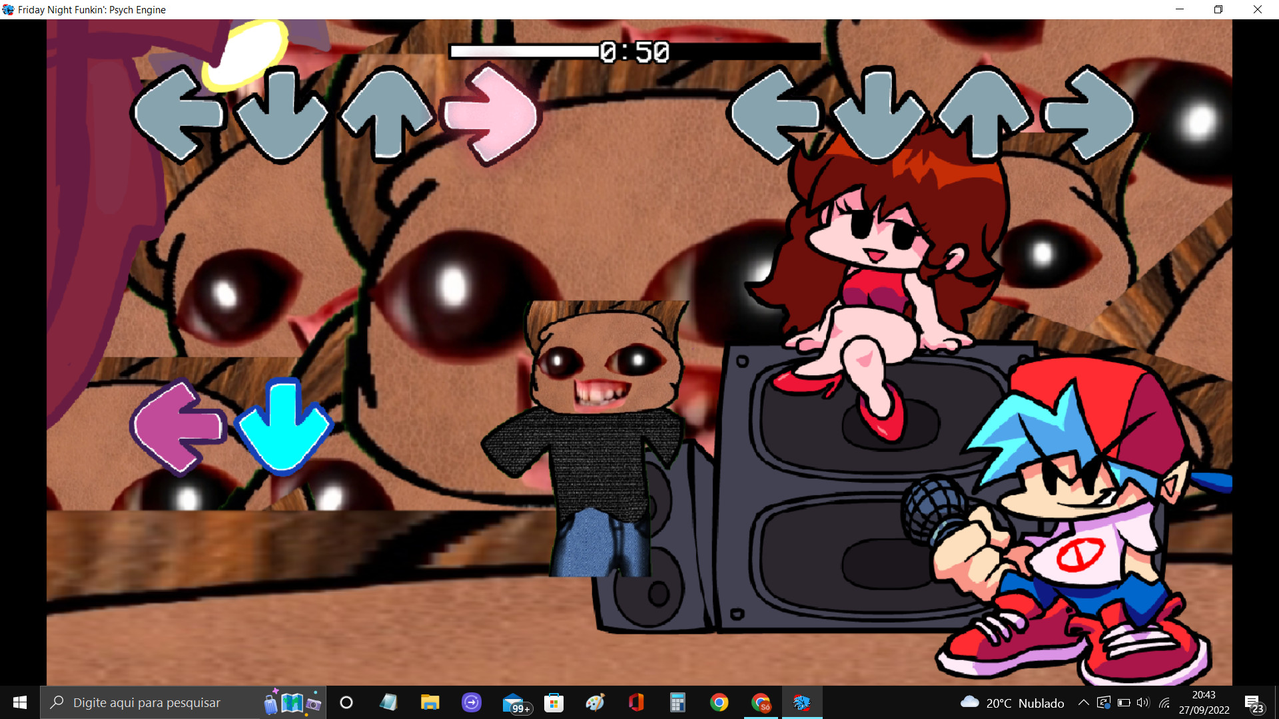Open the purple circular arrow app icon

472,702
